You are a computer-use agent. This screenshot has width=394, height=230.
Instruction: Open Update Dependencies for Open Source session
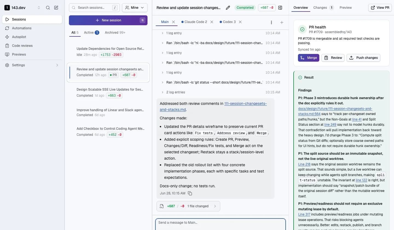pos(108,51)
